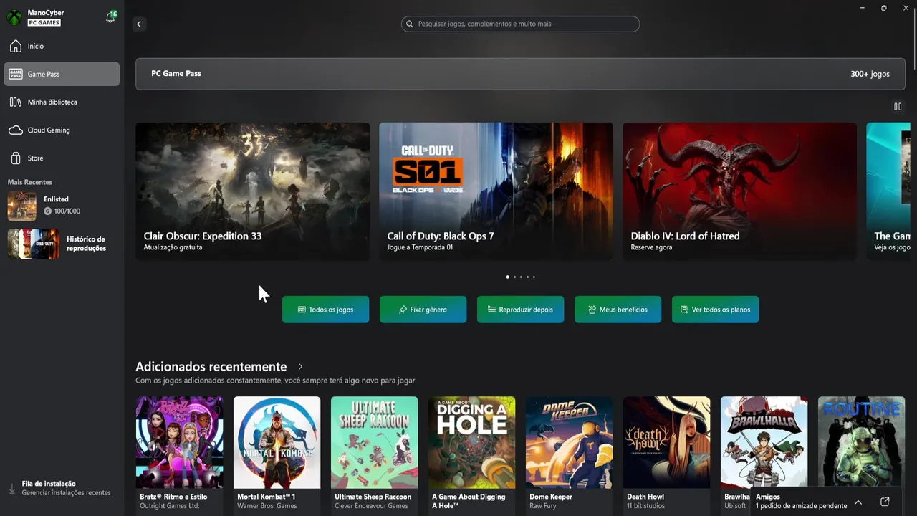Open Mortal Kombat 1 game tile
The width and height of the screenshot is (917, 516).
click(x=277, y=454)
